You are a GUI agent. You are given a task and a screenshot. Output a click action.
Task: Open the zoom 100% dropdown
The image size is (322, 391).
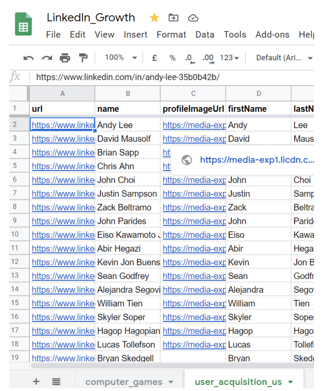(x=121, y=58)
